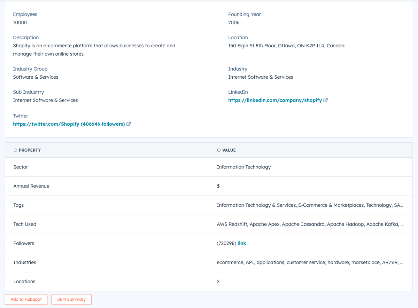Image resolution: width=418 pixels, height=308 pixels.
Task: Click the Founding Year value 2006
Action: 233,22
